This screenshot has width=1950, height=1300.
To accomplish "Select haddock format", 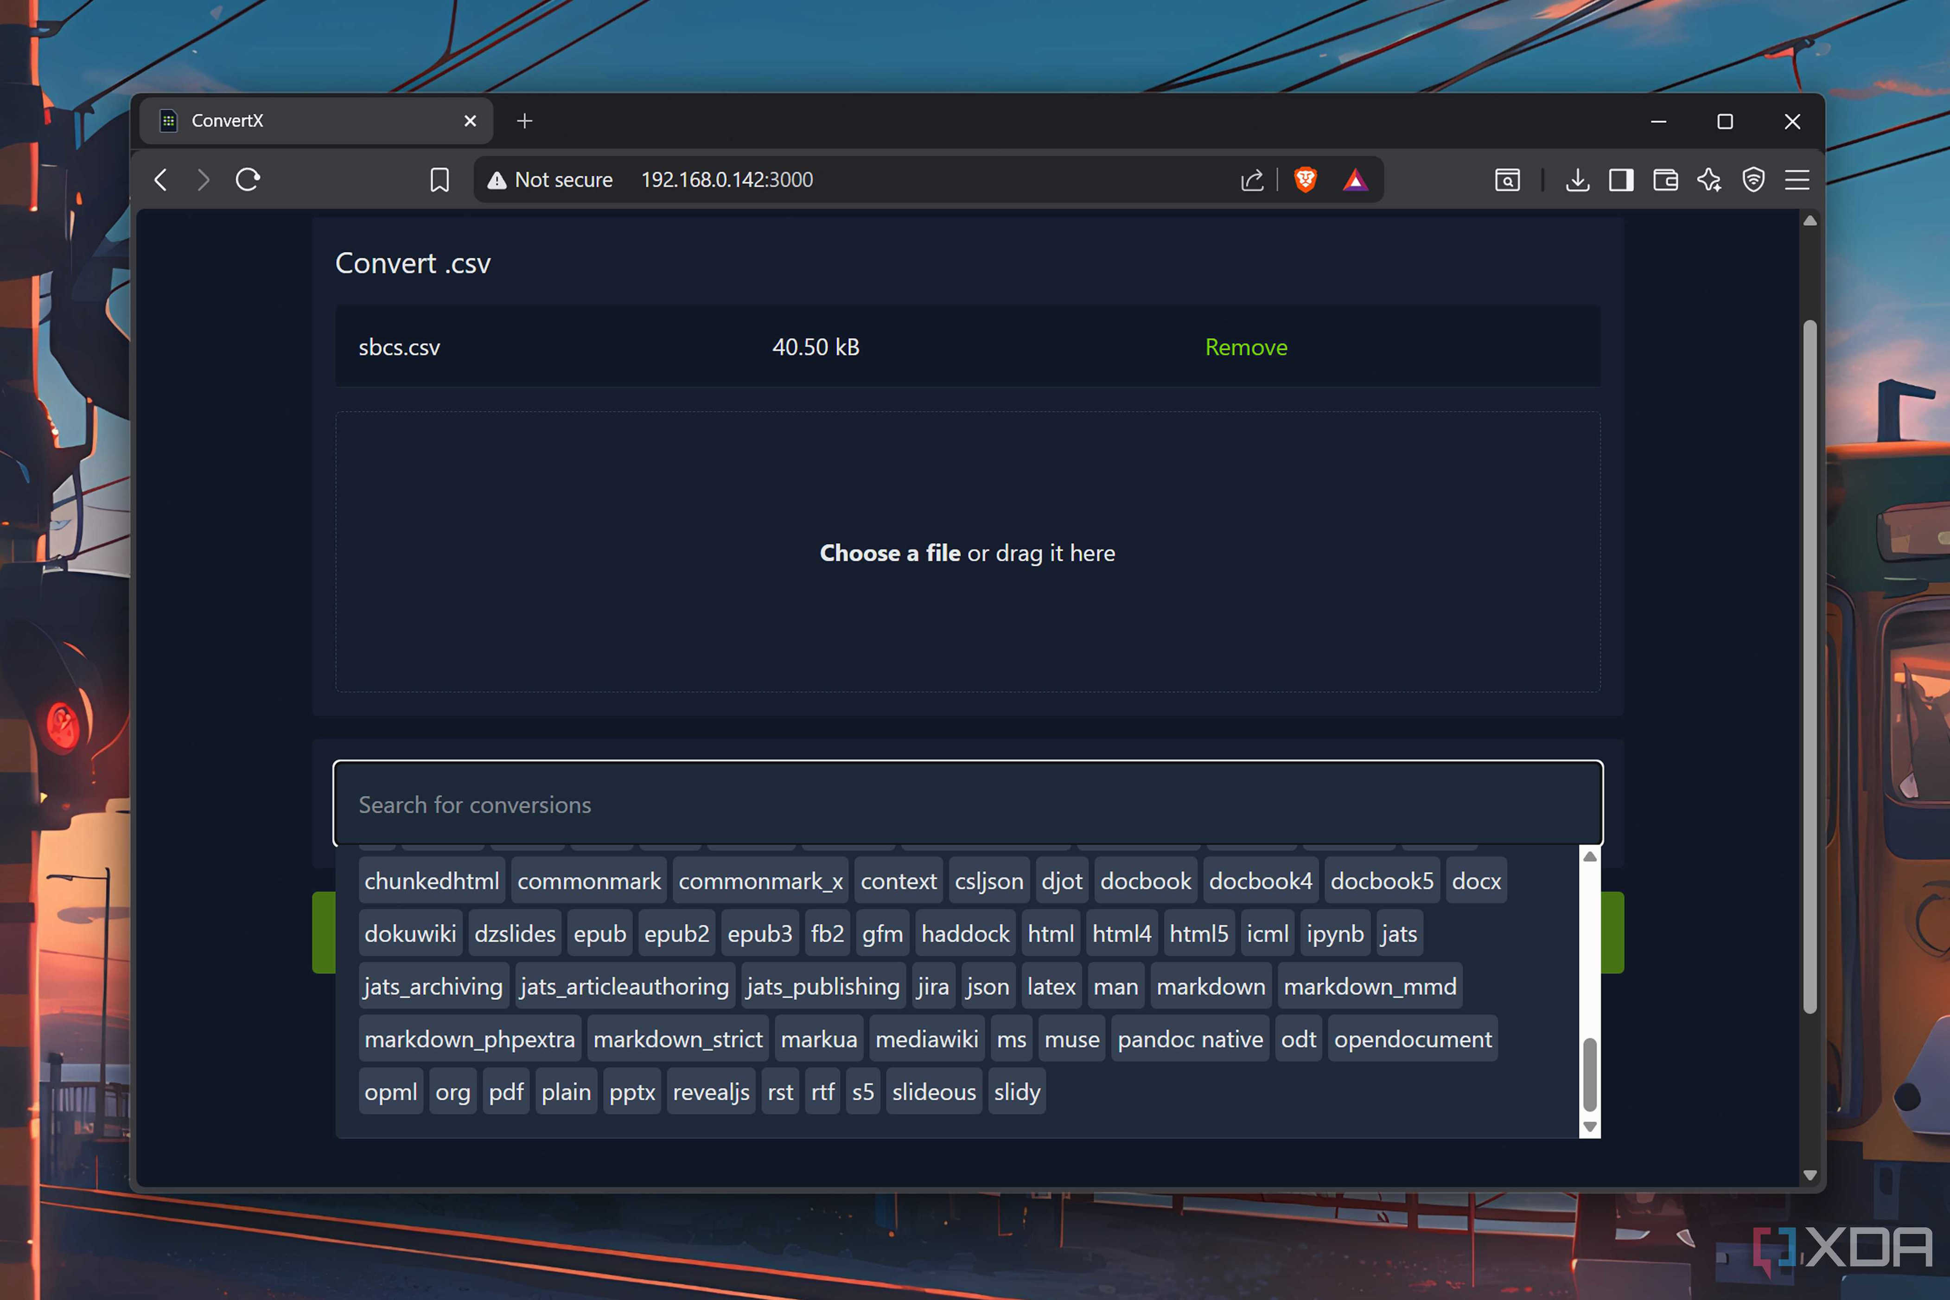I will (965, 934).
